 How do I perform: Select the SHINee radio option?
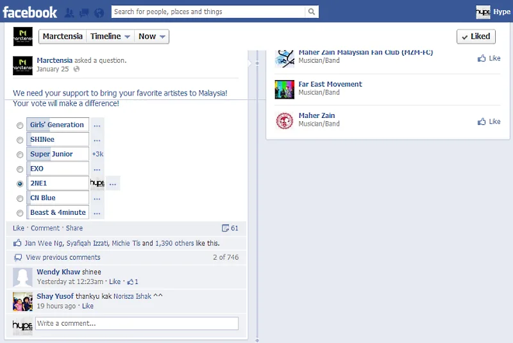(x=20, y=140)
